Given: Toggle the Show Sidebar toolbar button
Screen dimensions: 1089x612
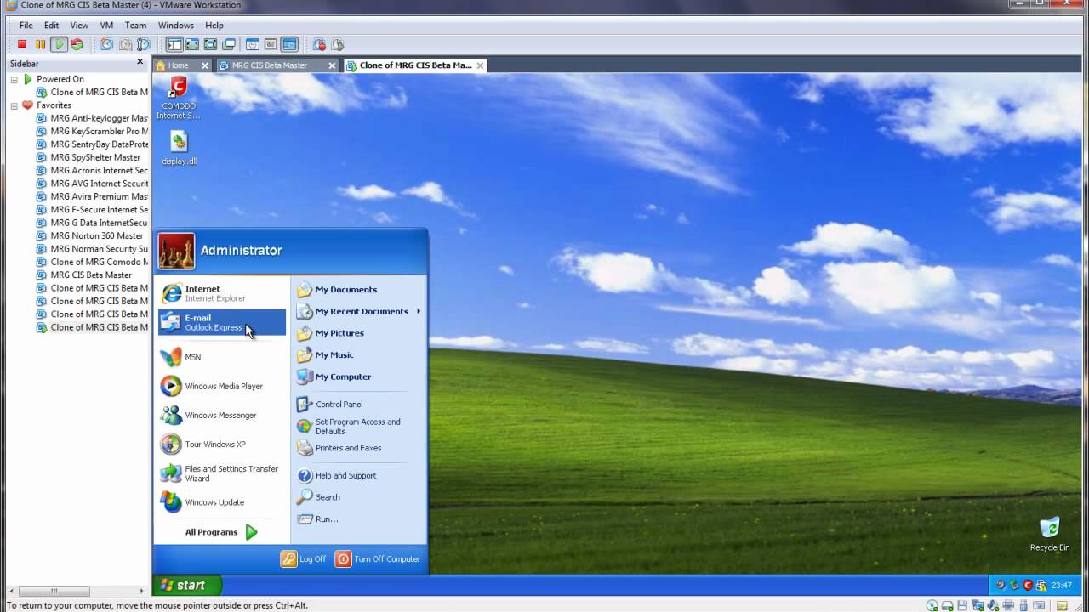Looking at the screenshot, I should tap(174, 44).
